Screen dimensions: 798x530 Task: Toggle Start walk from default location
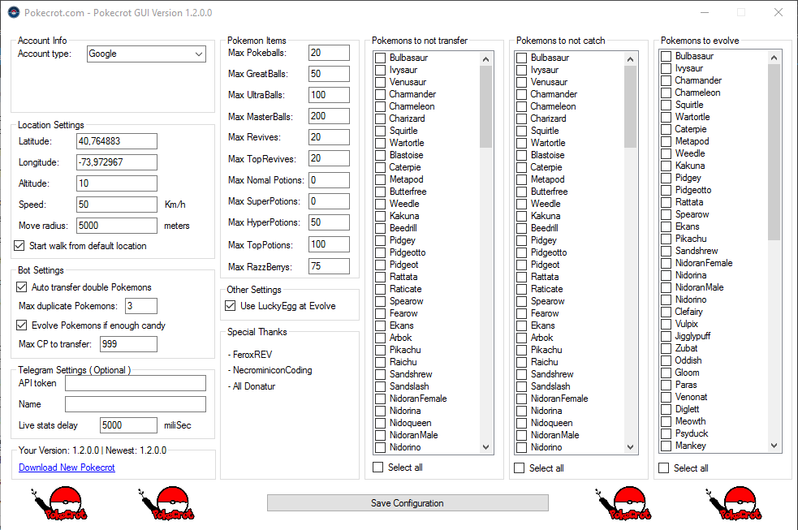(x=21, y=246)
